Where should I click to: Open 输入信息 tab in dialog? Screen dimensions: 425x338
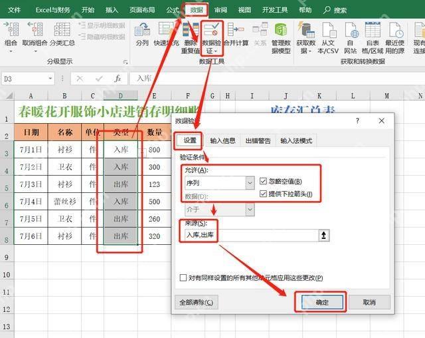point(222,140)
